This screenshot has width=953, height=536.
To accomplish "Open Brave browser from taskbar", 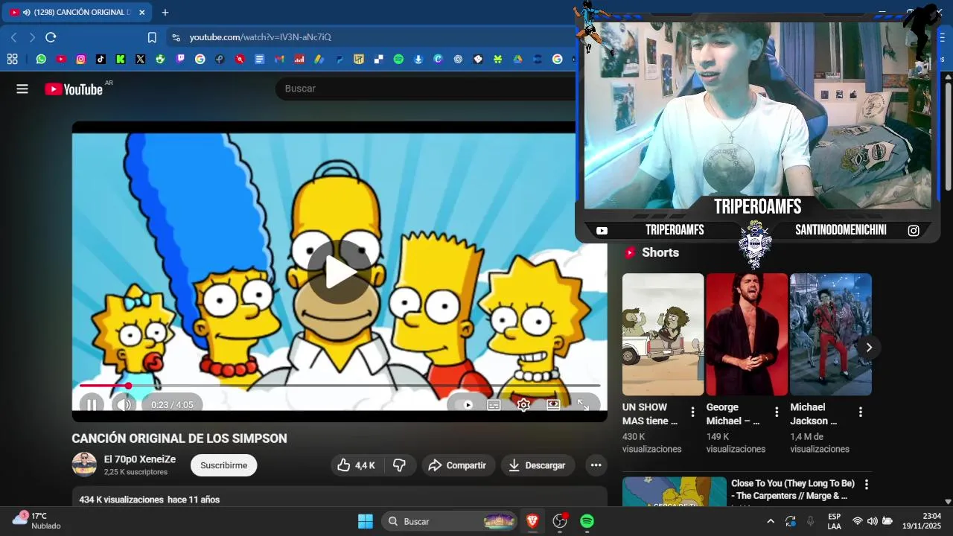I will click(x=532, y=521).
